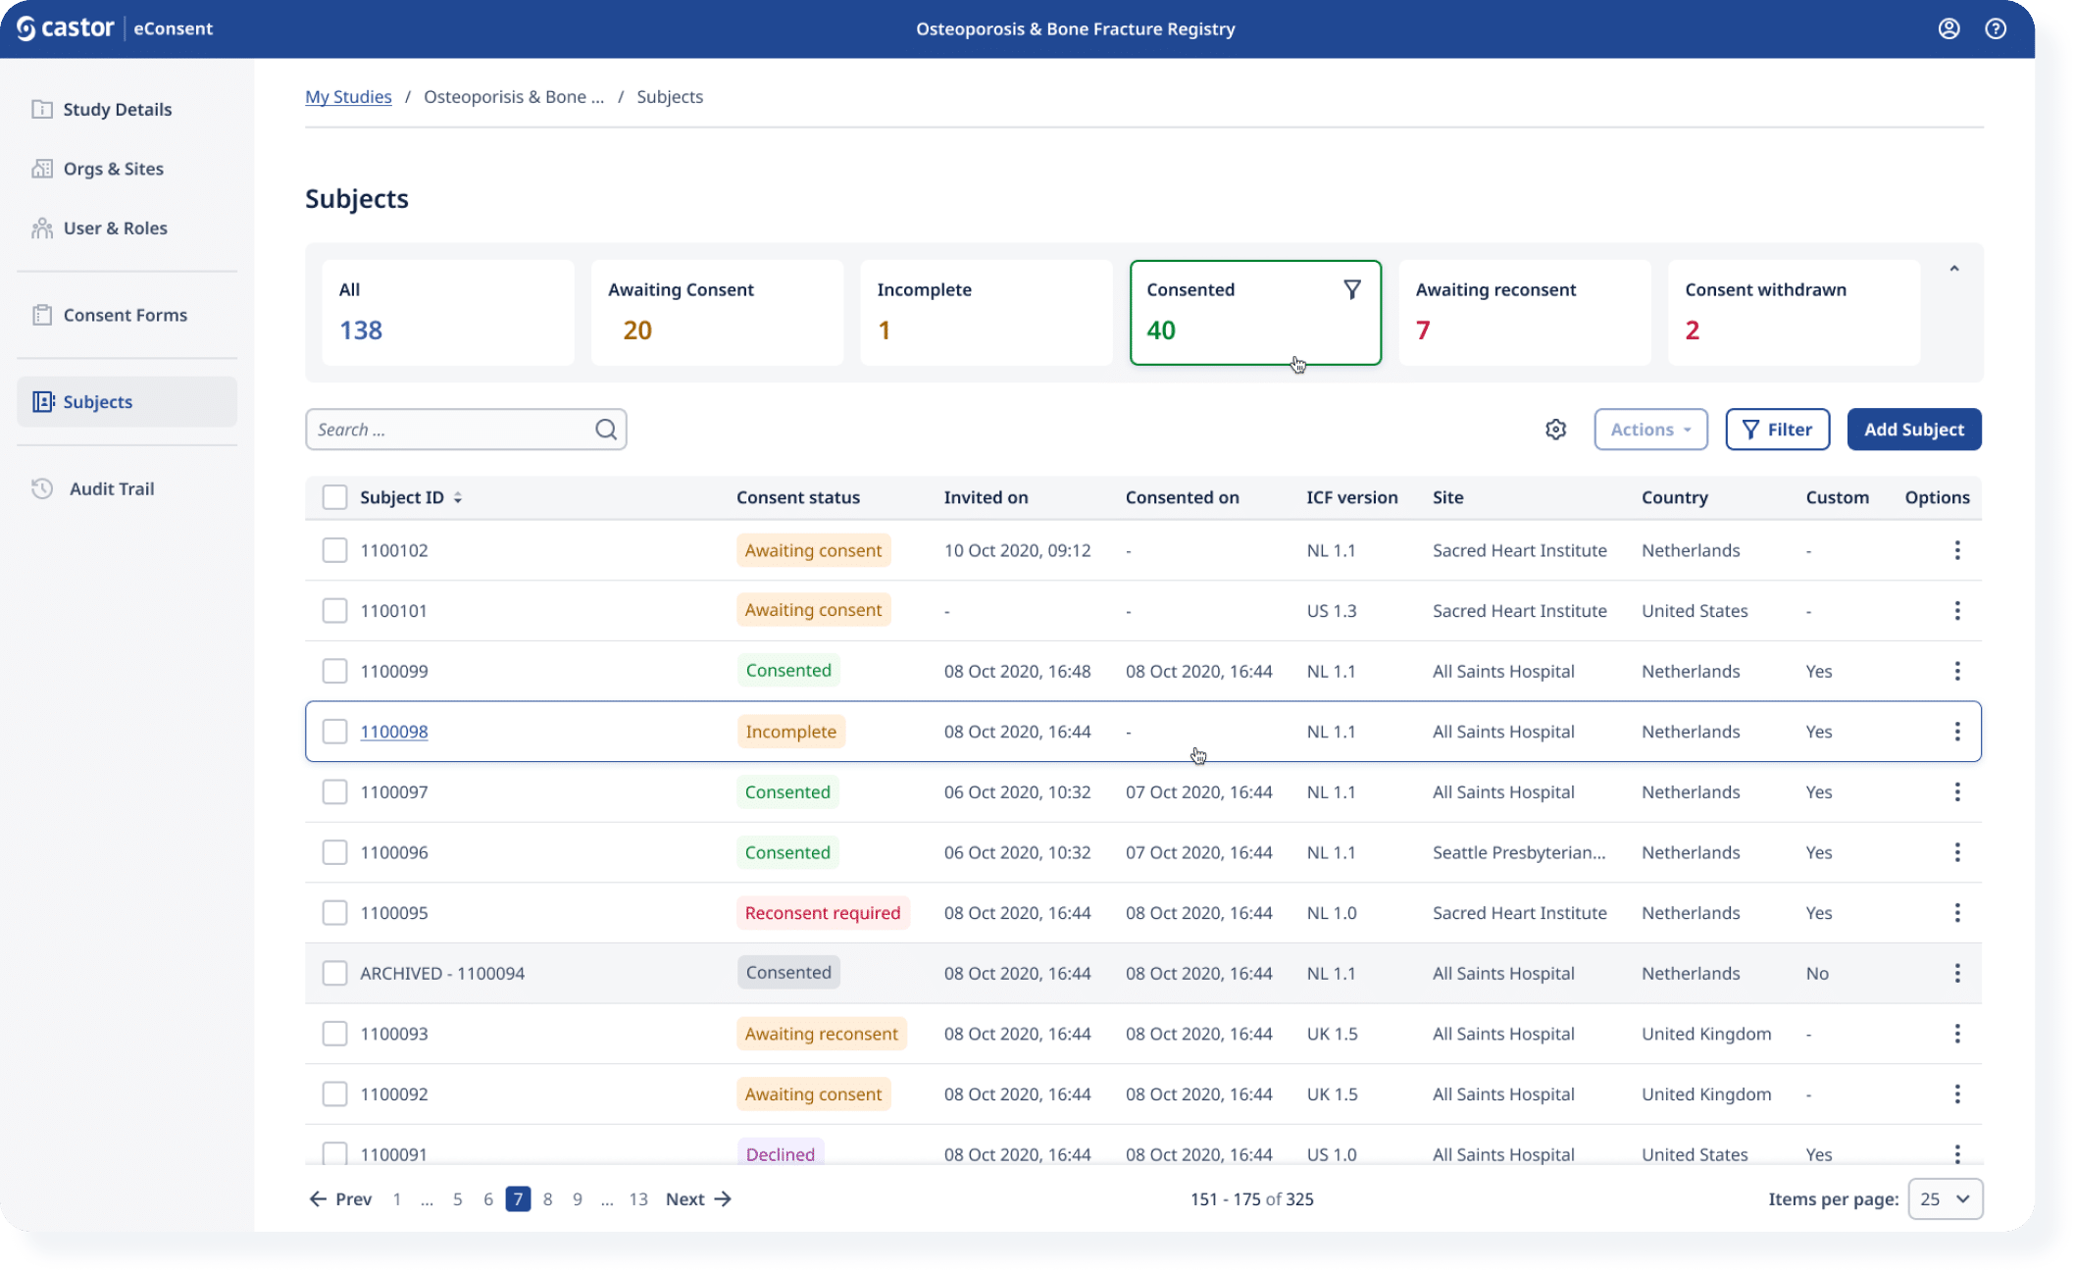
Task: Click the table settings gear icon
Action: tap(1555, 430)
